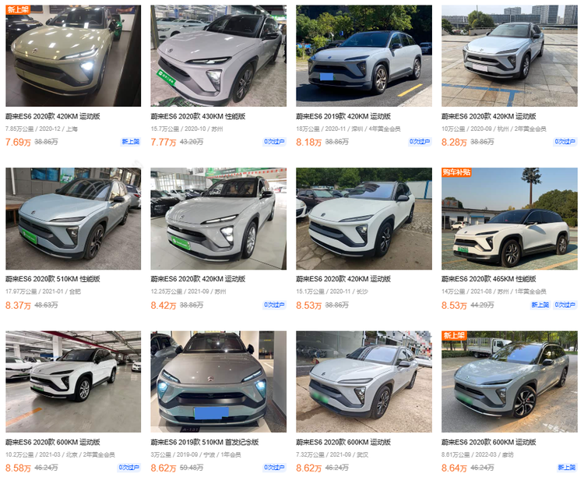Click 0次过户 tag beside 8.58万 price
This screenshot has height=477, width=584.
(128, 468)
